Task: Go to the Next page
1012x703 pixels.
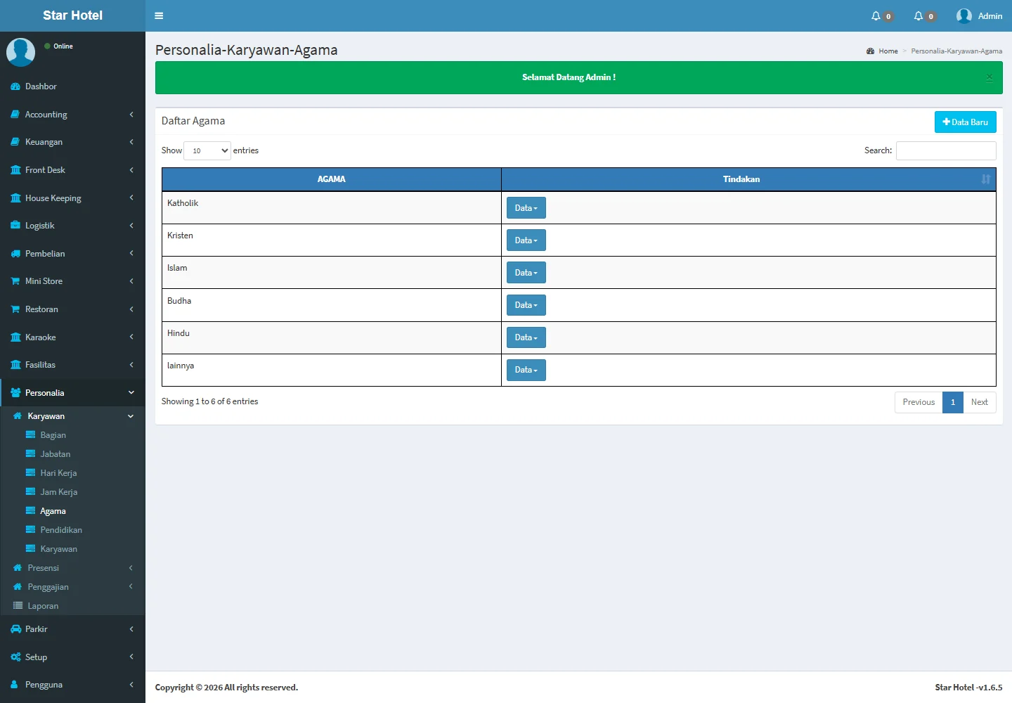Action: (x=979, y=402)
